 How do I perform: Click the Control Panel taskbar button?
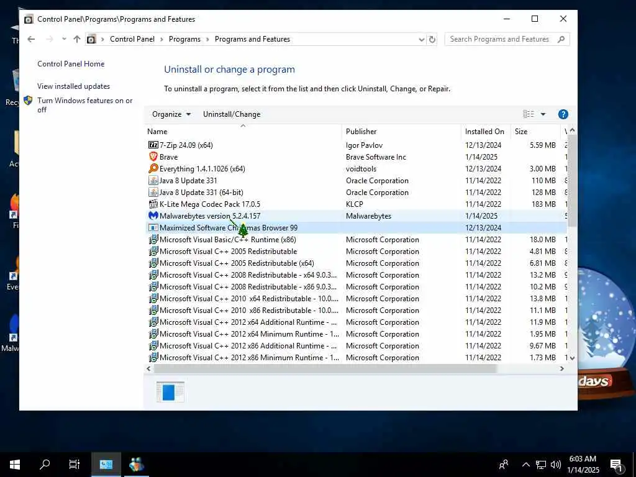tap(106, 465)
